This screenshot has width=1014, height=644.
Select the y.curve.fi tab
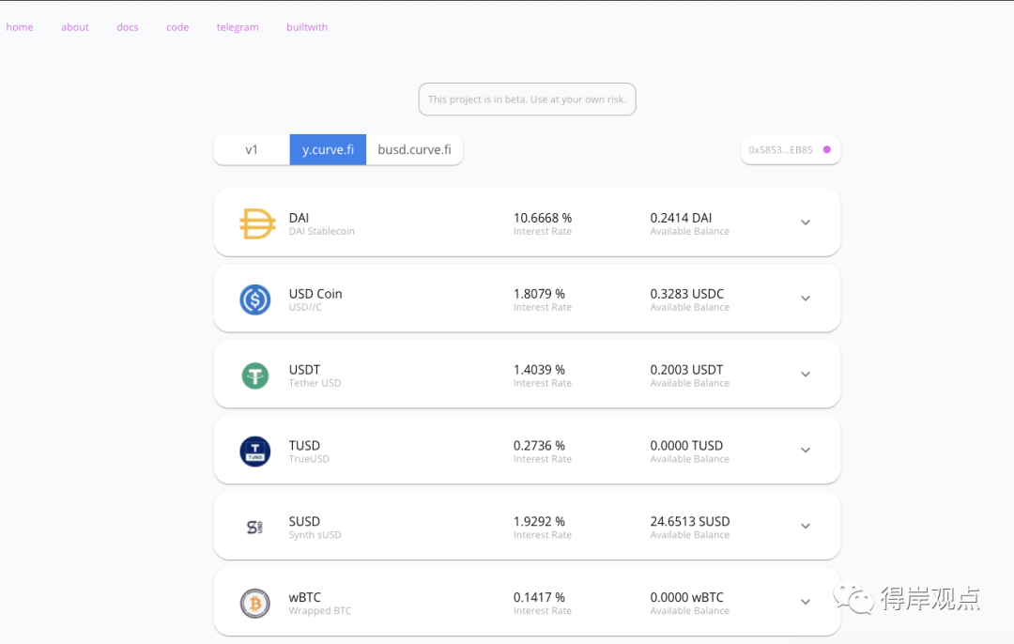pos(328,149)
